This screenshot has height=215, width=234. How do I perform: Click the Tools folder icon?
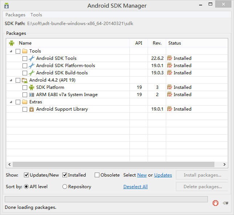coord(25,51)
